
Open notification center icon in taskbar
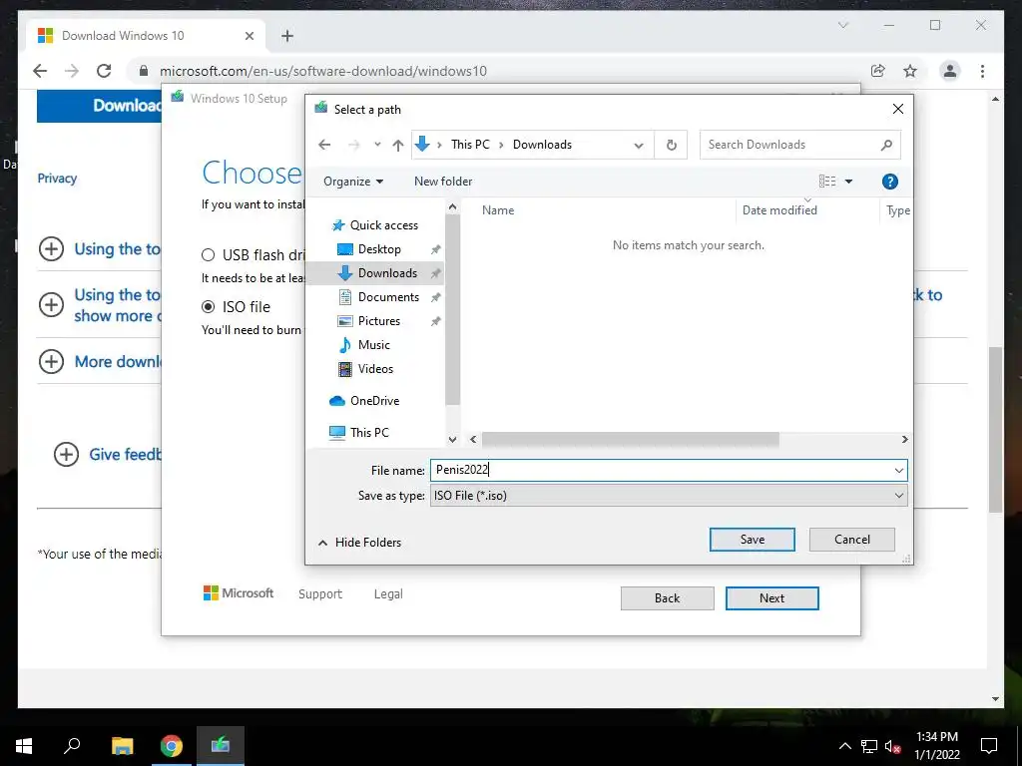pos(989,746)
